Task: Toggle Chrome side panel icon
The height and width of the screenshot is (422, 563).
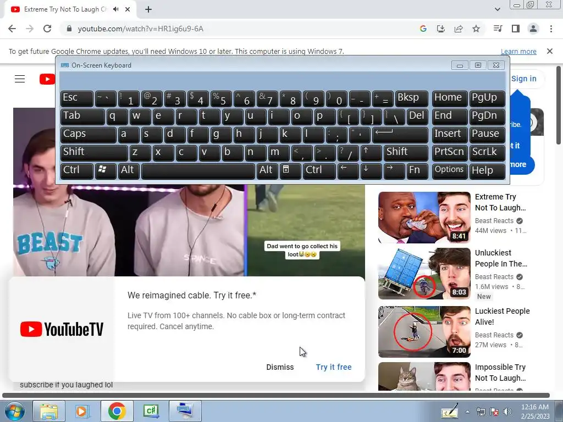Action: 516,29
